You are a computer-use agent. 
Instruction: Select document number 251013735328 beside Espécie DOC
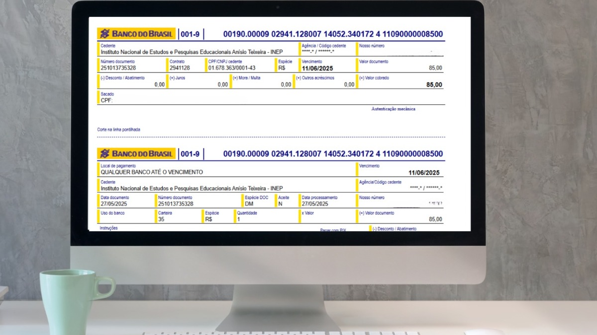(x=176, y=203)
